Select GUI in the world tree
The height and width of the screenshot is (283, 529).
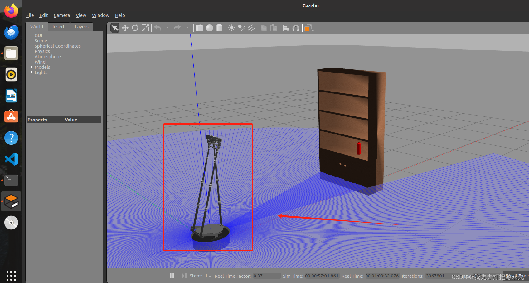38,35
